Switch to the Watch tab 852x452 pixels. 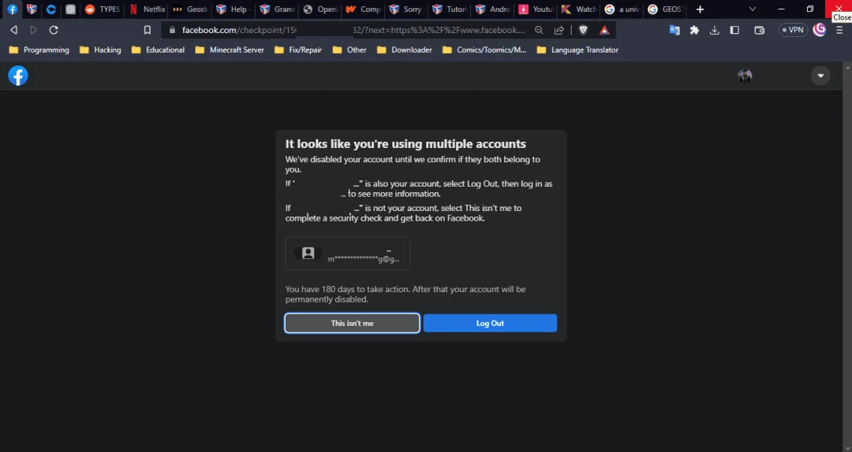pos(579,9)
